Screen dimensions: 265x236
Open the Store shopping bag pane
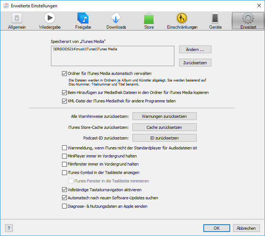[149, 21]
